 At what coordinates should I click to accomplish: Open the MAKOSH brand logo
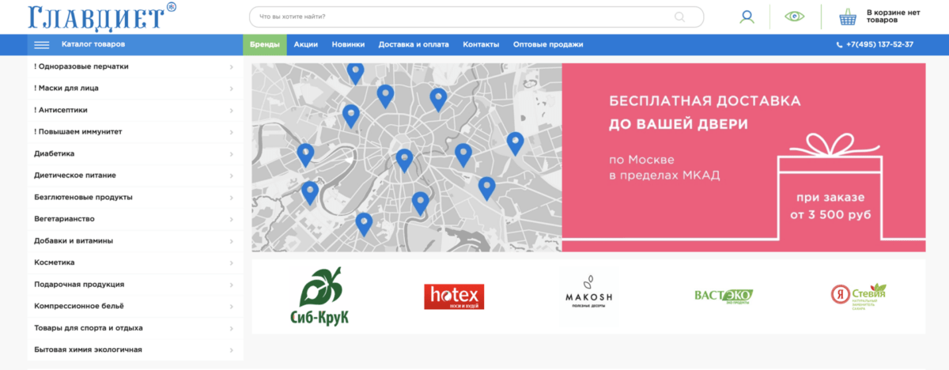[x=588, y=293]
